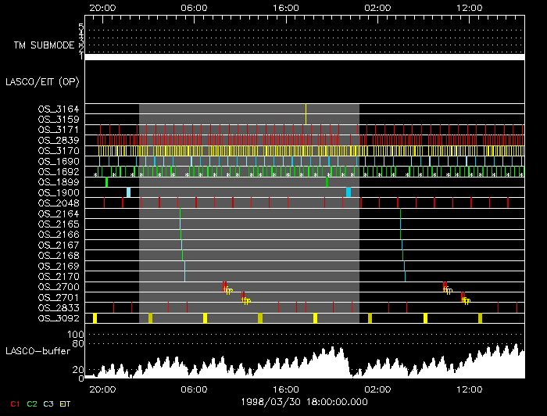Select the C3 legend entry
This screenshot has width=547, height=416.
[x=48, y=403]
